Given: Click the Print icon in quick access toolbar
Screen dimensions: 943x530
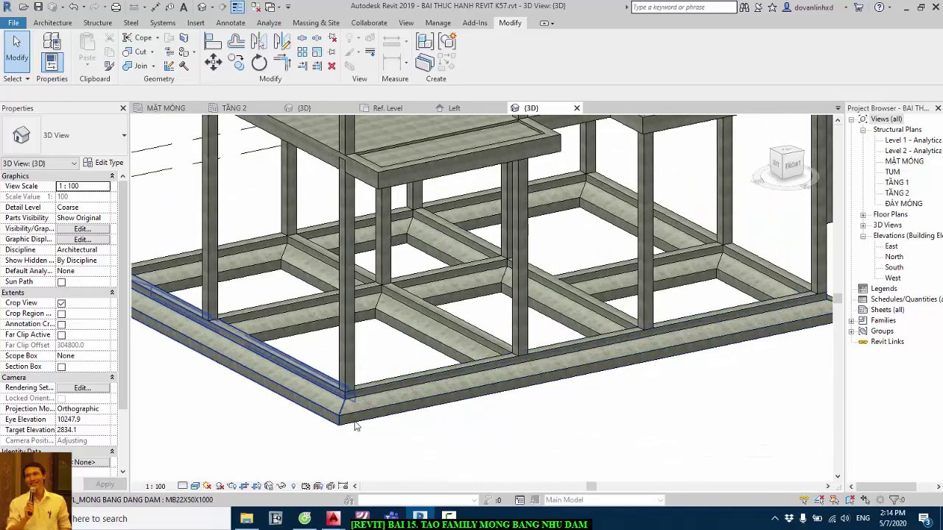Looking at the screenshot, I should point(116,7).
